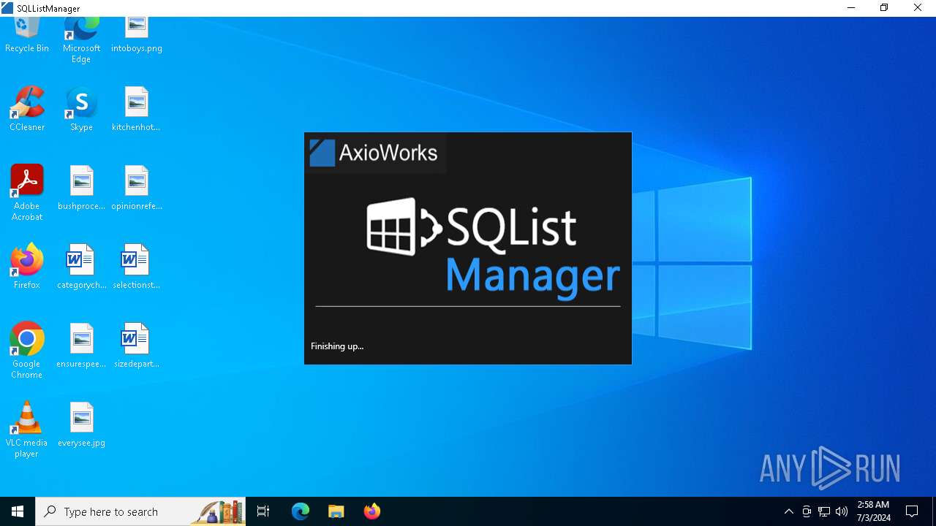Open Firefox desktop shortcut
The height and width of the screenshot is (526, 936).
(27, 267)
